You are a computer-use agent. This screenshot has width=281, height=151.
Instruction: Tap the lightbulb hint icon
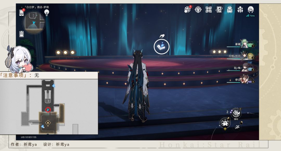47,13
